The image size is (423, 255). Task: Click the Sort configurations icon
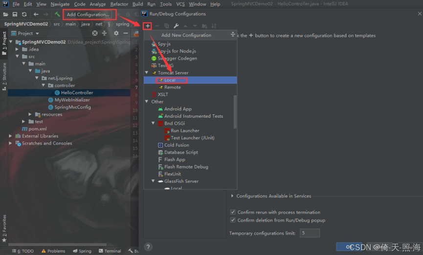214,26
